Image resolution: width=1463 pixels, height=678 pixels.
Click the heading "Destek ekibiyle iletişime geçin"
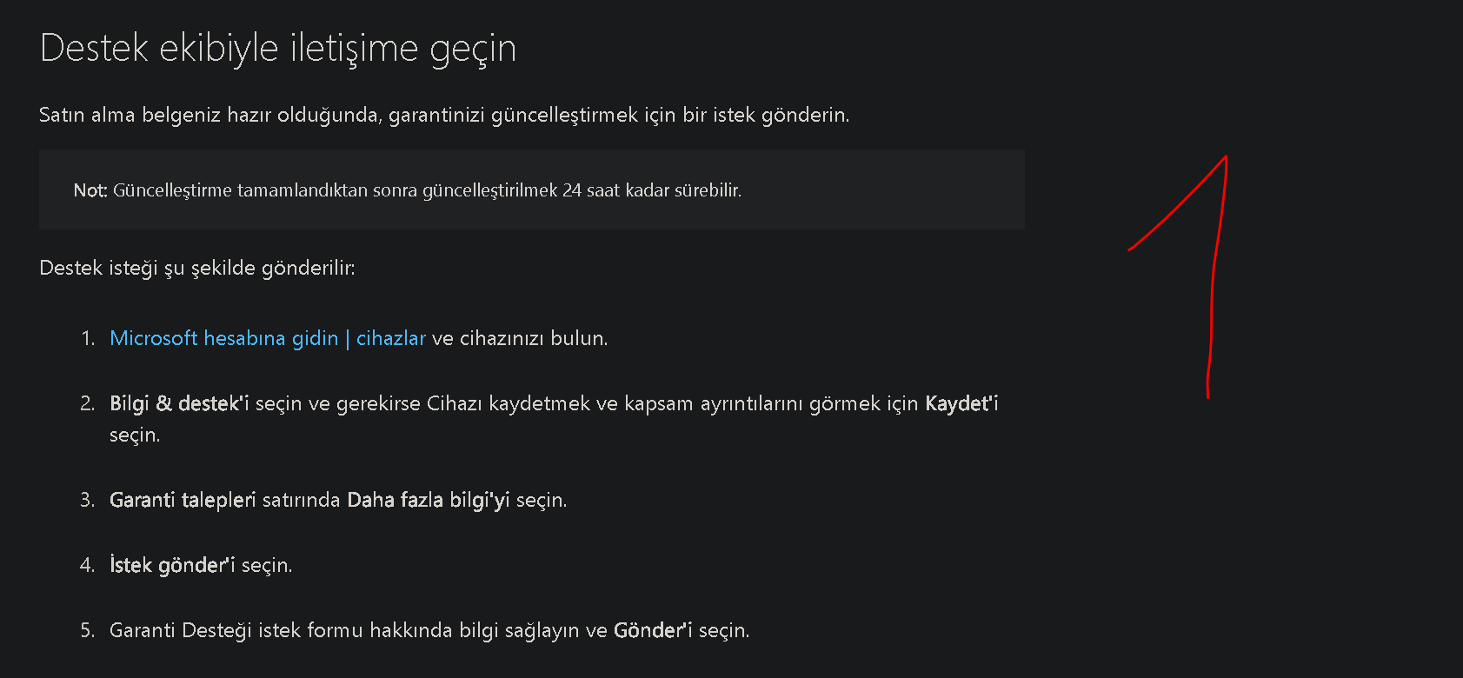click(x=278, y=48)
